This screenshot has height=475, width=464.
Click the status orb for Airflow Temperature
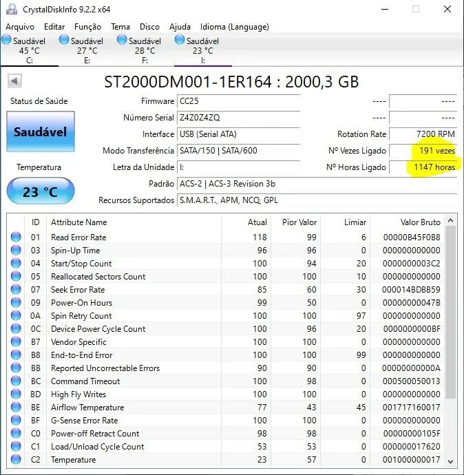[x=16, y=407]
